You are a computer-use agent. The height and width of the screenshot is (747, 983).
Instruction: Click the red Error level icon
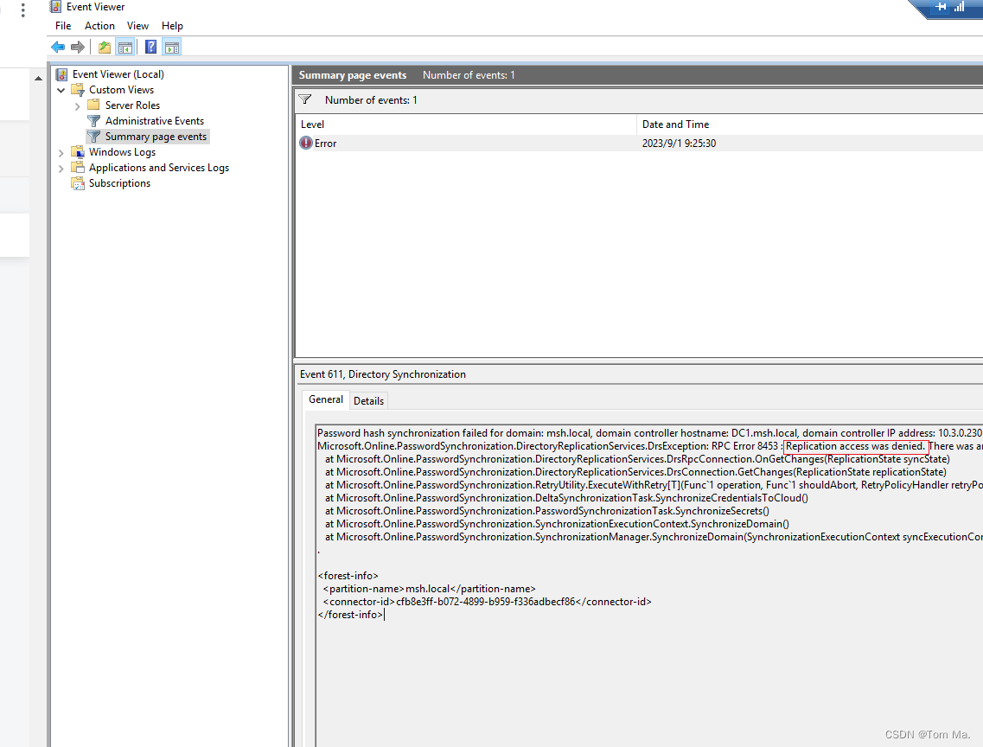tap(306, 143)
